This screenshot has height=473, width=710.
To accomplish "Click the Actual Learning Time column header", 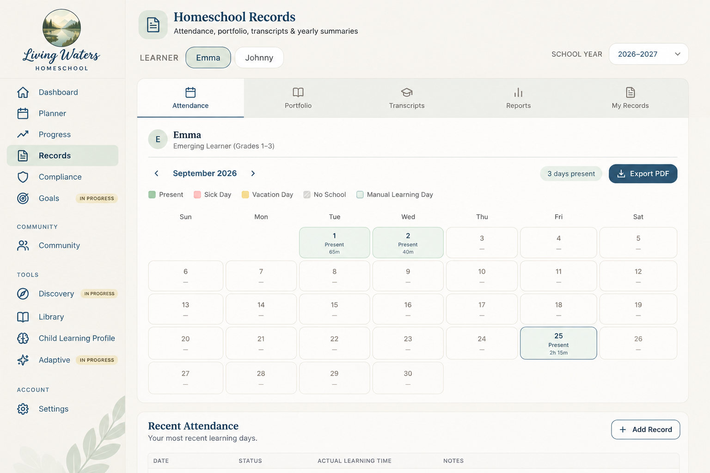I will point(355,461).
